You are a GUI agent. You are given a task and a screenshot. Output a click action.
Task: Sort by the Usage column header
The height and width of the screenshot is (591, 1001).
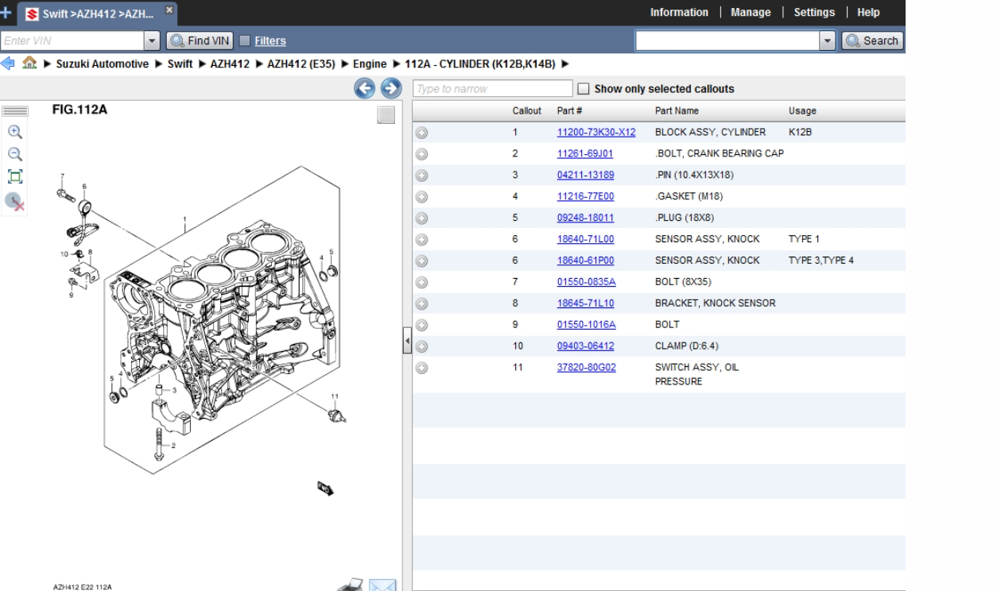802,111
